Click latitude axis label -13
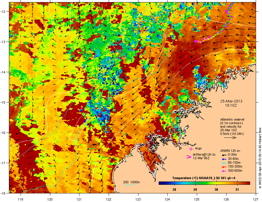This screenshot has width=262, height=202. point(3,42)
